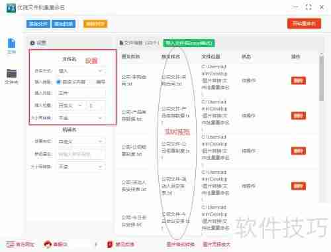Select original name cell for 今日会议安排 txt
Viewport: 331px width, 252px height.
[x=134, y=221]
